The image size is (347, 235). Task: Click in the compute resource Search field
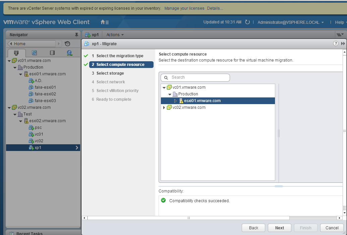coord(195,78)
